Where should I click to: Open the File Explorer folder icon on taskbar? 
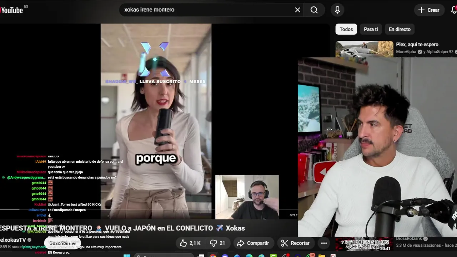point(322,256)
